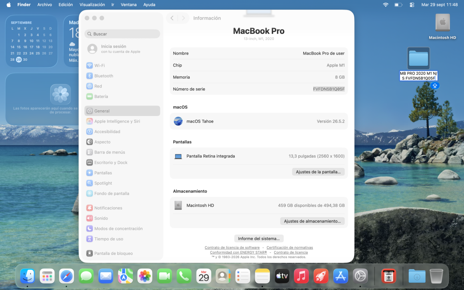
Task: Open Launchpad apps grid in Dock
Action: [47, 276]
